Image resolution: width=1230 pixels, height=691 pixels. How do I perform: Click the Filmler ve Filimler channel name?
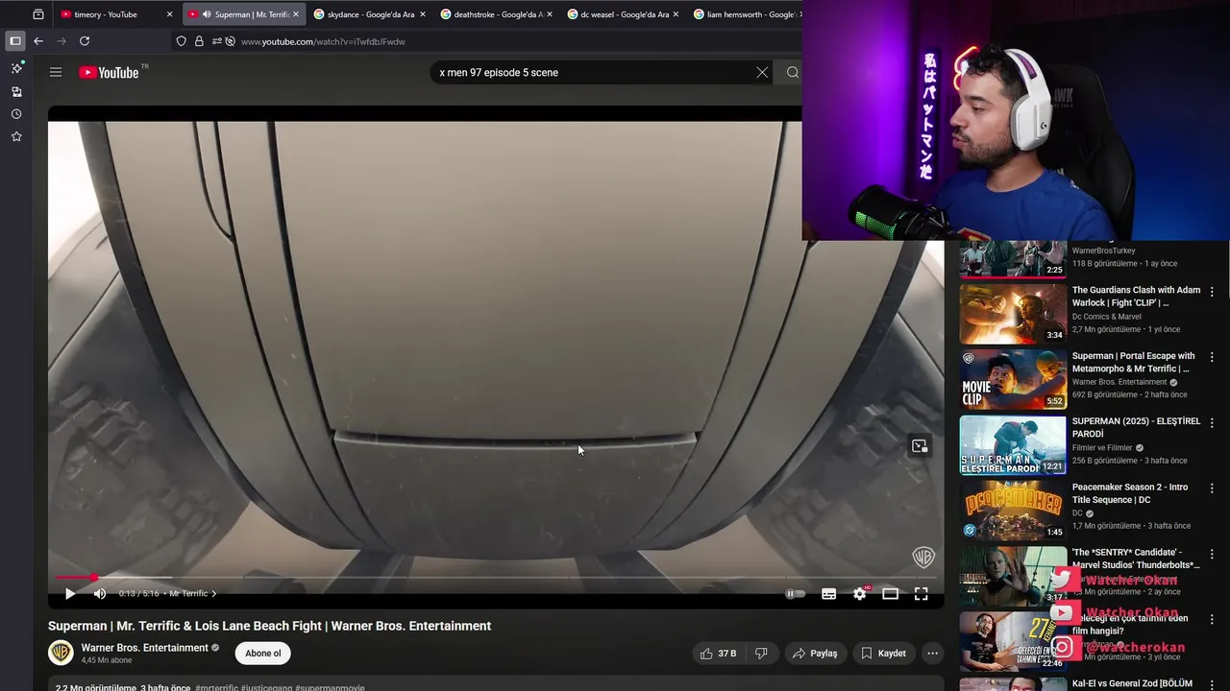[x=1101, y=447]
